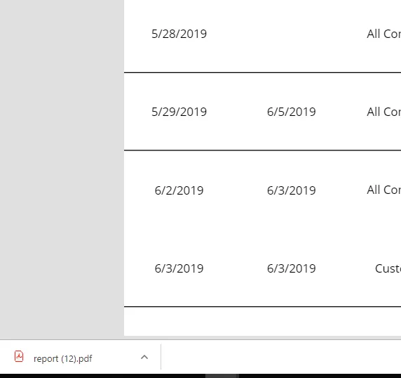
Task: Click the gray sidebar area left of the table
Action: [62, 168]
